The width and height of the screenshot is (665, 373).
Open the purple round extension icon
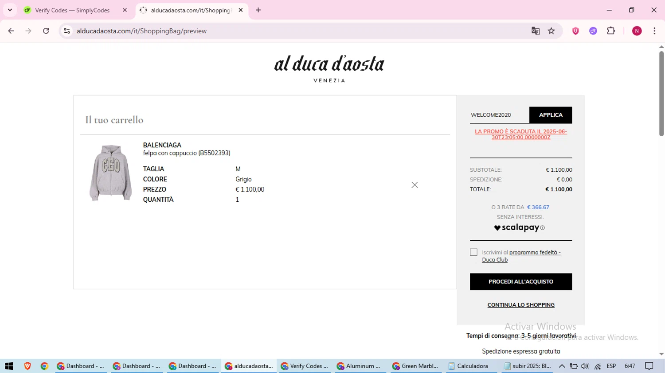click(x=593, y=31)
